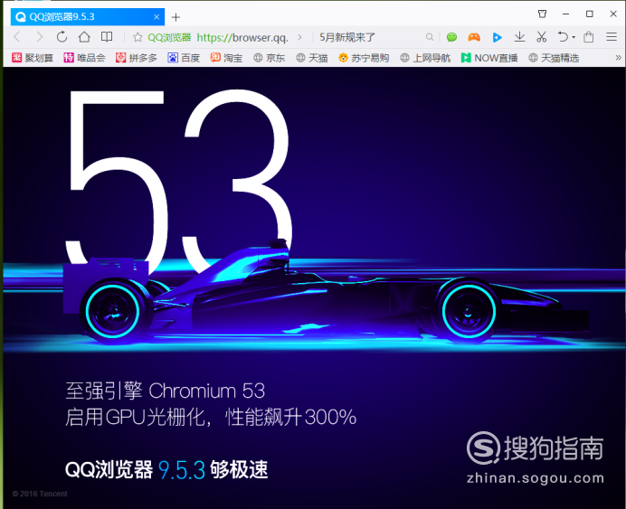
Task: Go to the home page
Action: point(84,37)
